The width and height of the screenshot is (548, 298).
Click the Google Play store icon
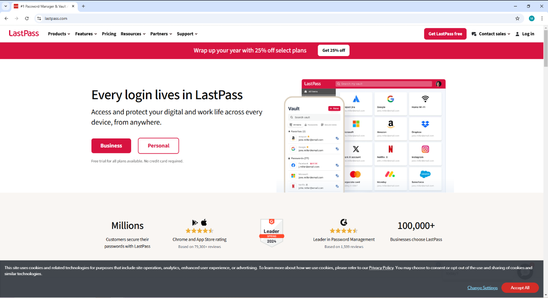click(195, 223)
